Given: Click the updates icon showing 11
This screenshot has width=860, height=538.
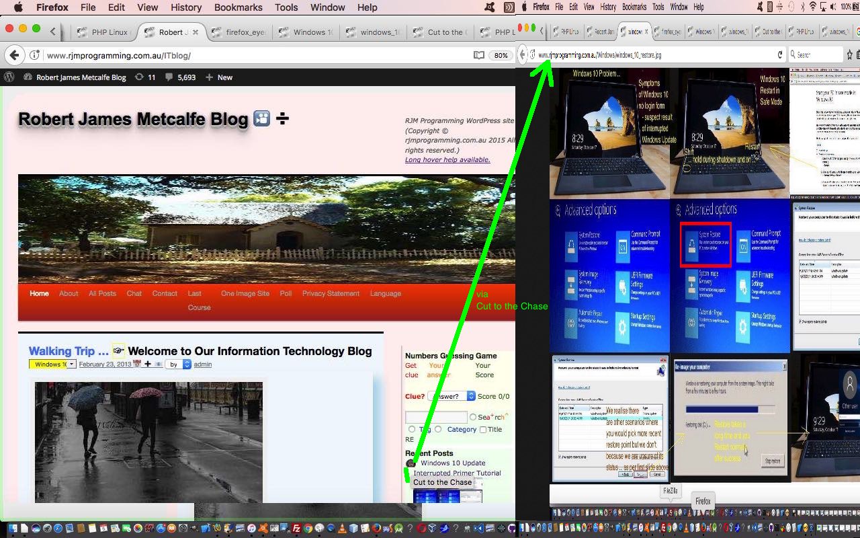Looking at the screenshot, I should [x=144, y=77].
